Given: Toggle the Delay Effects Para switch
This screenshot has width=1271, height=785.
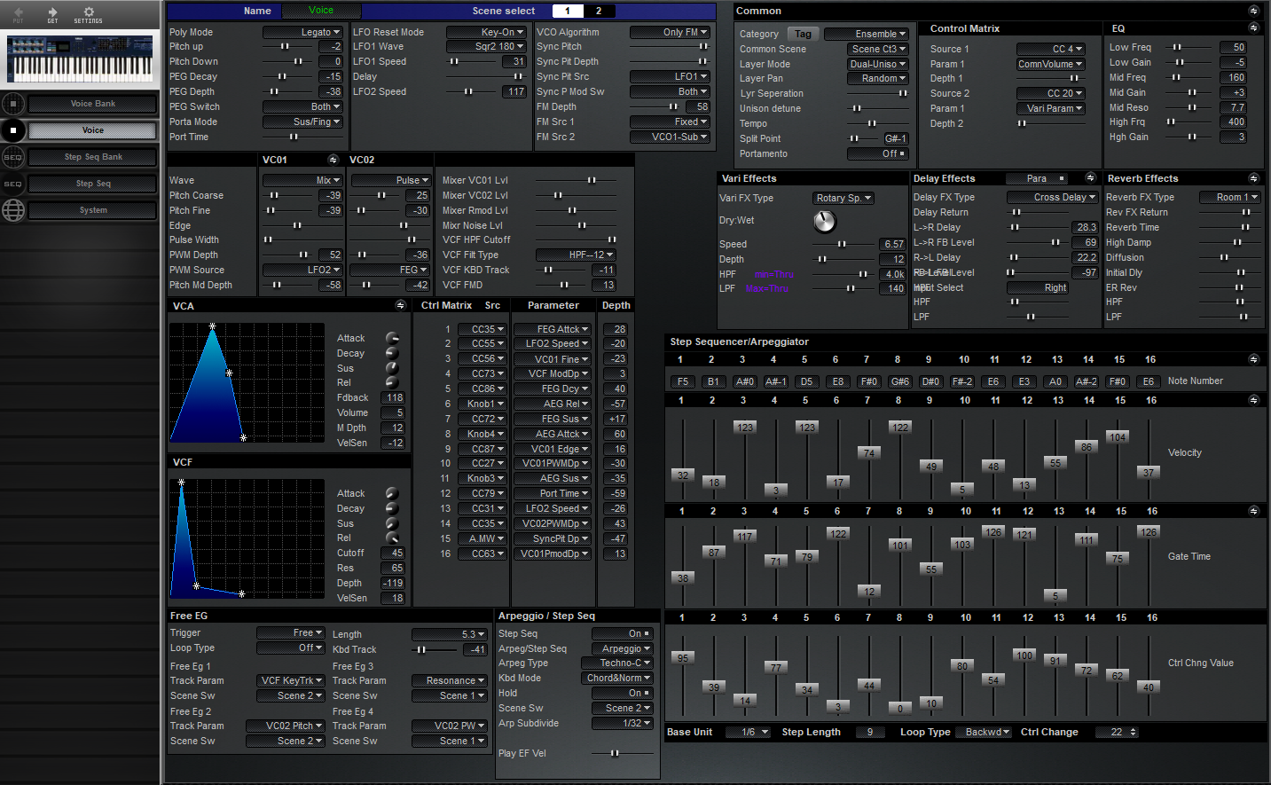Looking at the screenshot, I should 1037,178.
